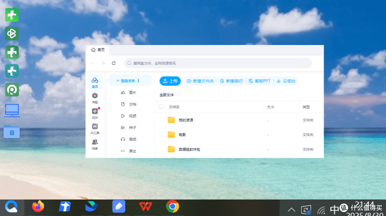This screenshot has width=386, height=216.
Task: Open the 消息 messages icon in the sidebar
Action: coord(95,144)
